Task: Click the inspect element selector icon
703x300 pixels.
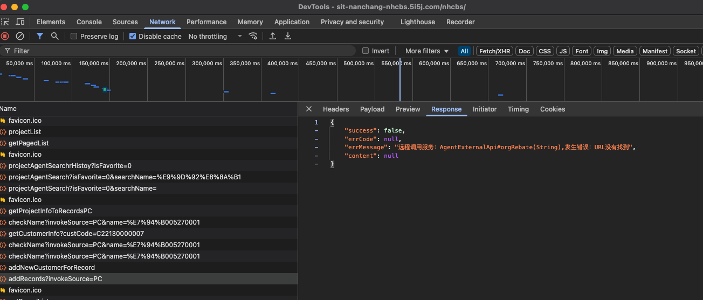Action: click(x=5, y=22)
